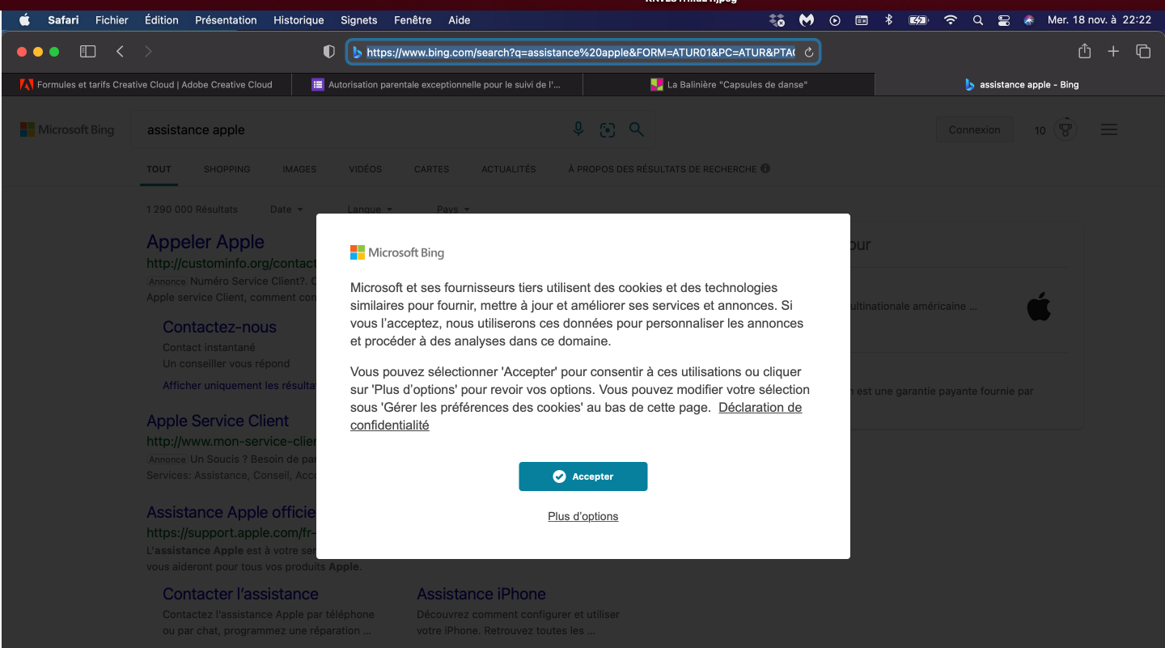Click the Dropbox icon in the menu bar

[777, 20]
